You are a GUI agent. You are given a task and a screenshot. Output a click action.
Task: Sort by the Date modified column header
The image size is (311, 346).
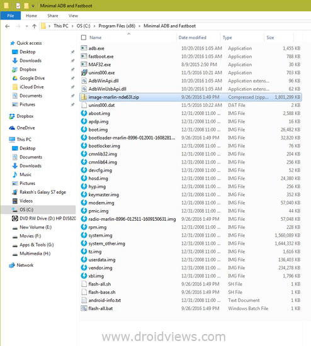(x=193, y=38)
